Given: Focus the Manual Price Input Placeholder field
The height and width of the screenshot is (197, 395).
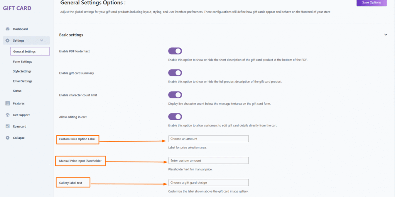Looking at the screenshot, I should (208, 160).
